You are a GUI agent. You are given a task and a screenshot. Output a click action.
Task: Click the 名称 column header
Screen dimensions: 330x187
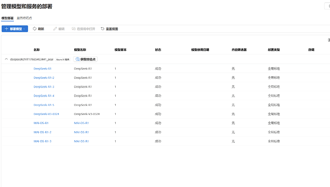pos(37,50)
